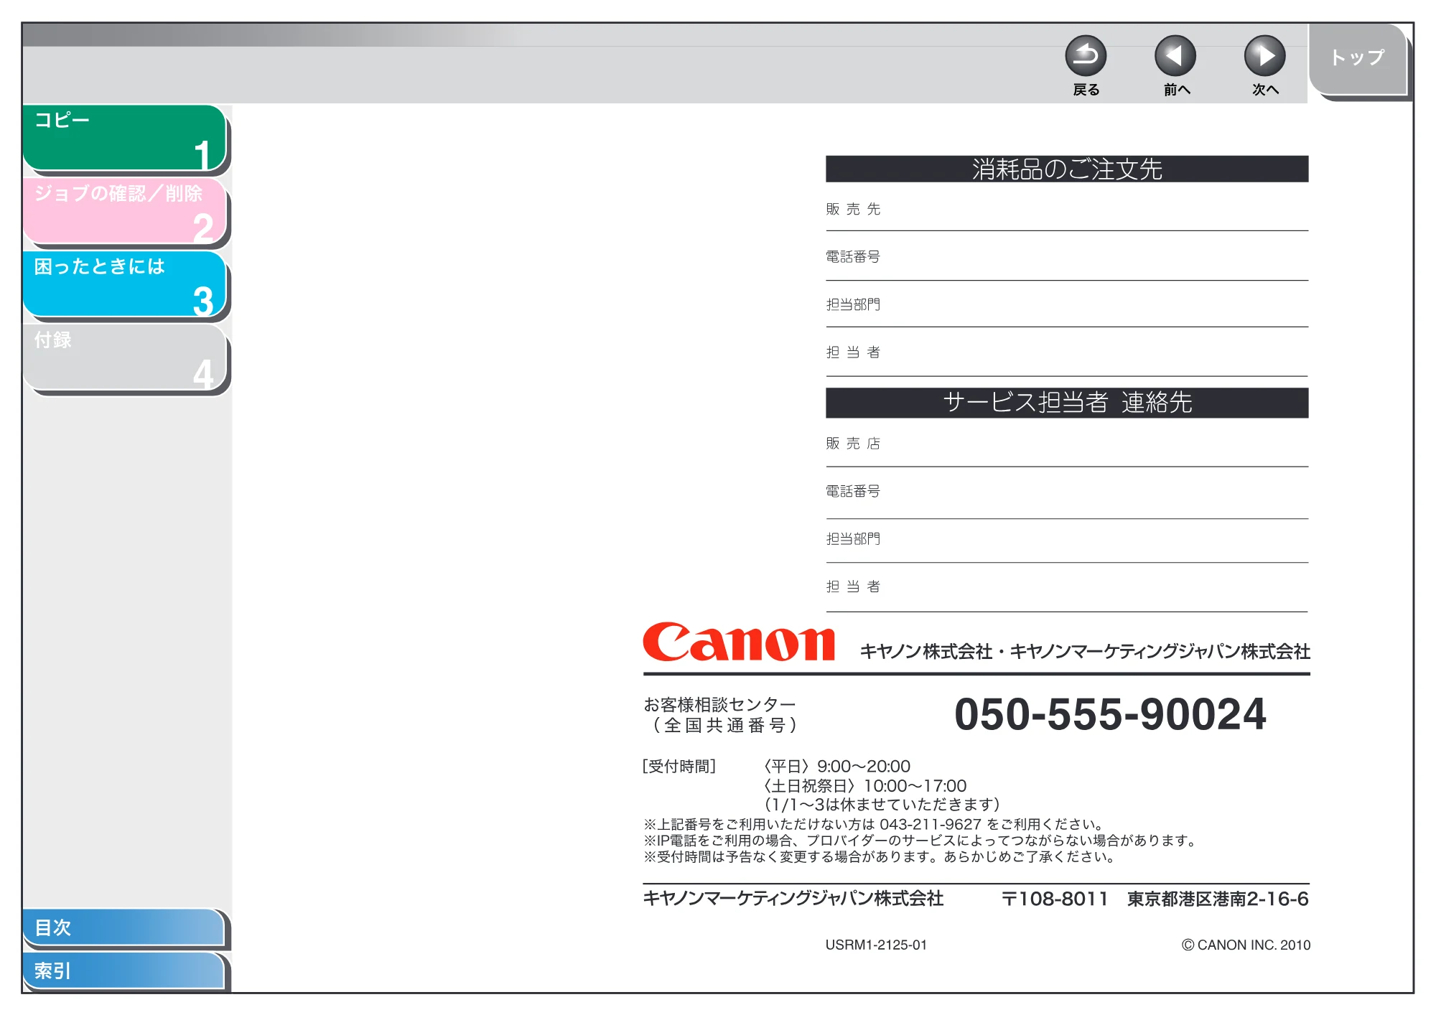The width and height of the screenshot is (1436, 1015).
Task: Click the footer キヤノンマーケティングジャパン株式会社 text
Action: click(x=793, y=899)
